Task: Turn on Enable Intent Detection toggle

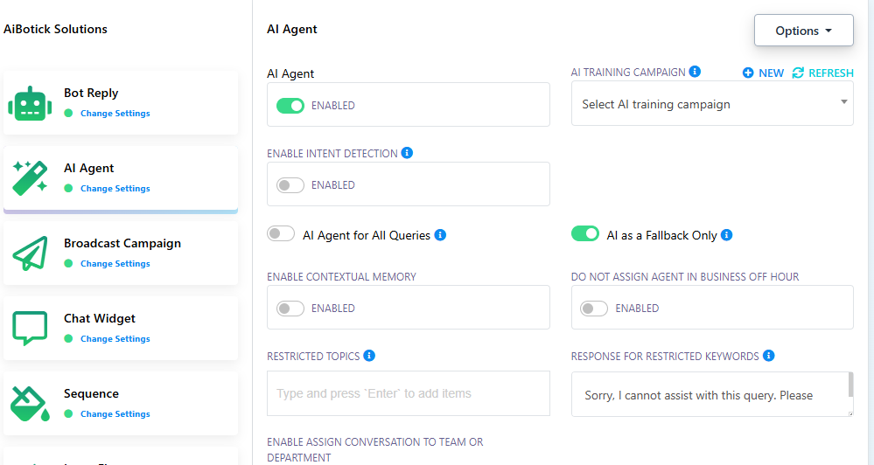Action: pos(290,185)
